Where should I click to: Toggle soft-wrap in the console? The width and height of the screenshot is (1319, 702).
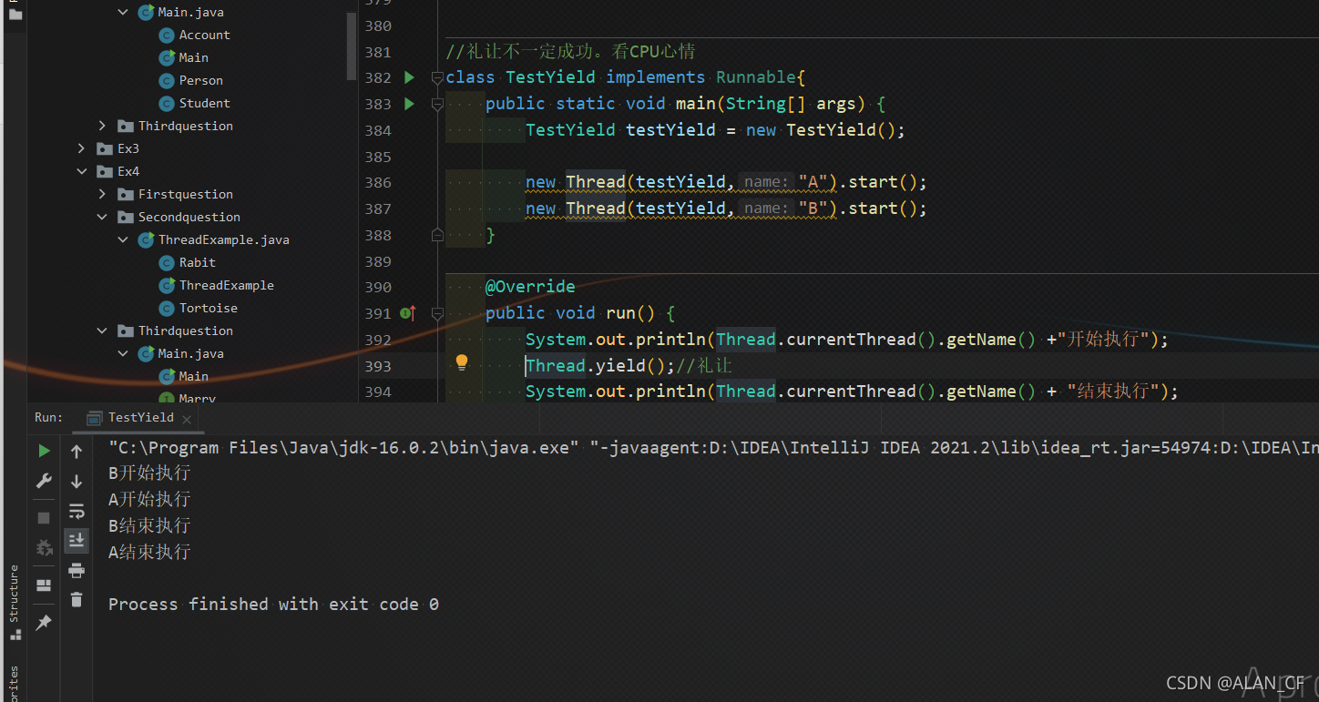click(77, 512)
